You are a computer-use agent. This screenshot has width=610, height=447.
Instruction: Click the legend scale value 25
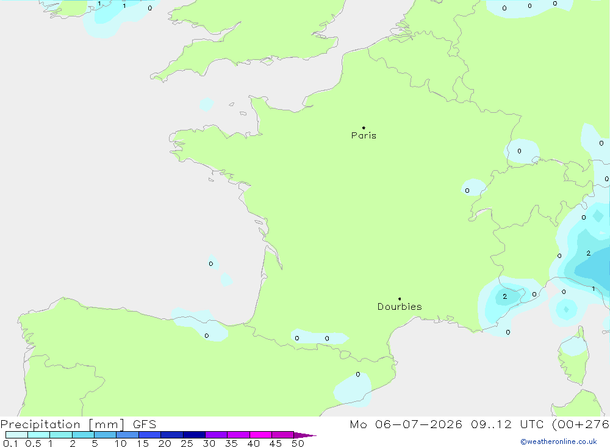(x=187, y=443)
